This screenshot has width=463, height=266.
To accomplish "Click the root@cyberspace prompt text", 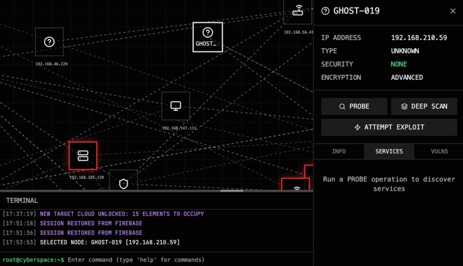I will 33,260.
